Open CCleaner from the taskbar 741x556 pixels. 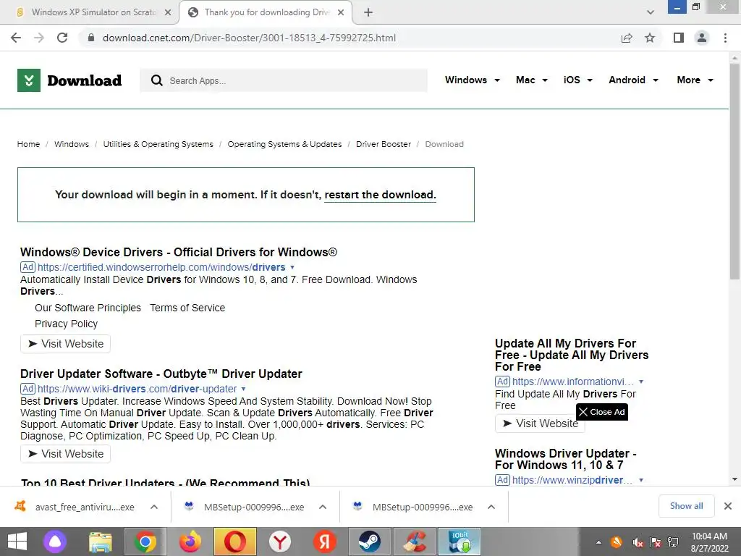(415, 542)
